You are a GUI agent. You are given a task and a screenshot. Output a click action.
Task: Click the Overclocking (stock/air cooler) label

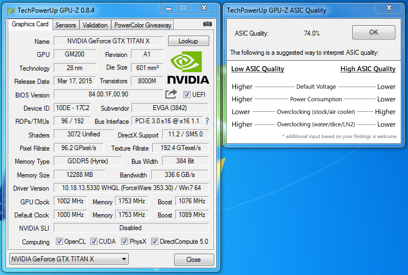point(316,112)
